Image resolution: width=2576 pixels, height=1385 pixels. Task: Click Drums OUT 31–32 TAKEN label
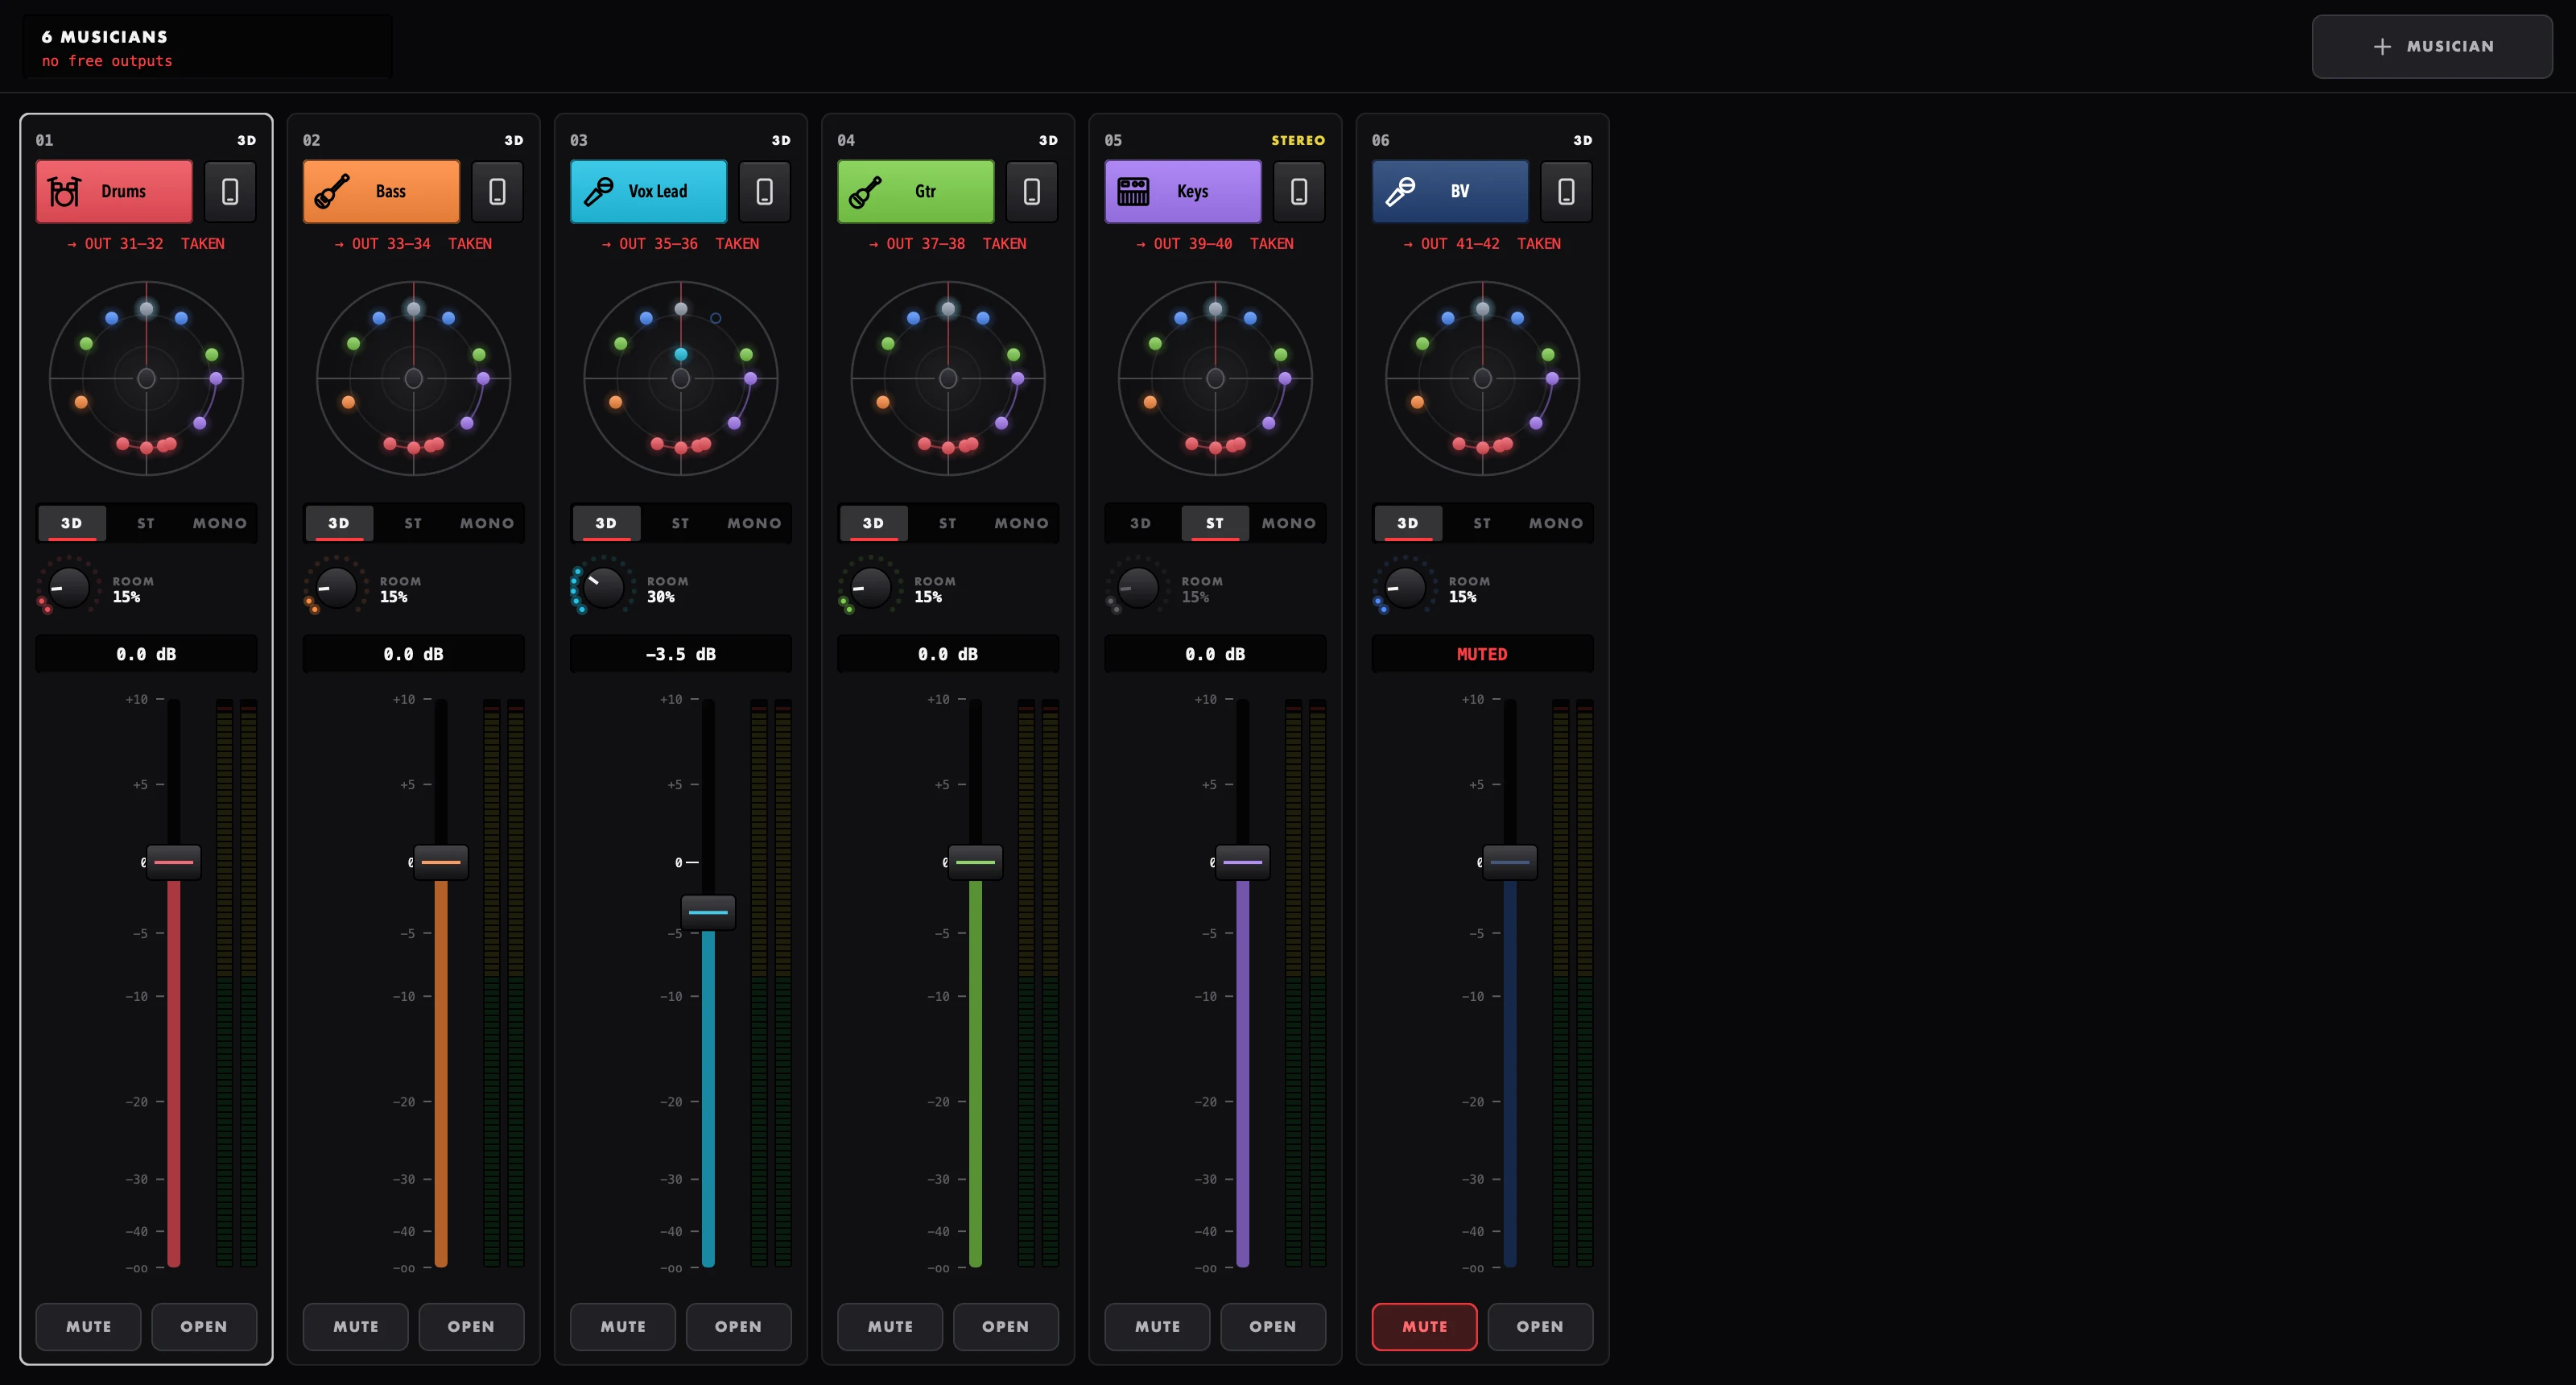(146, 243)
